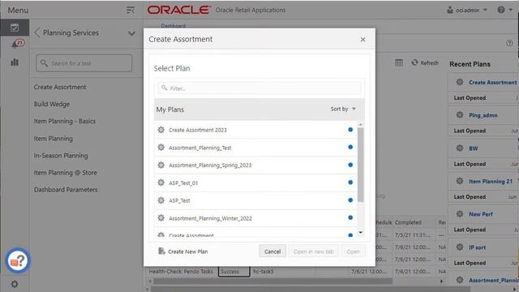Screen dimensions: 519x292
Task: Select Item Planning task
Action: (x=54, y=139)
